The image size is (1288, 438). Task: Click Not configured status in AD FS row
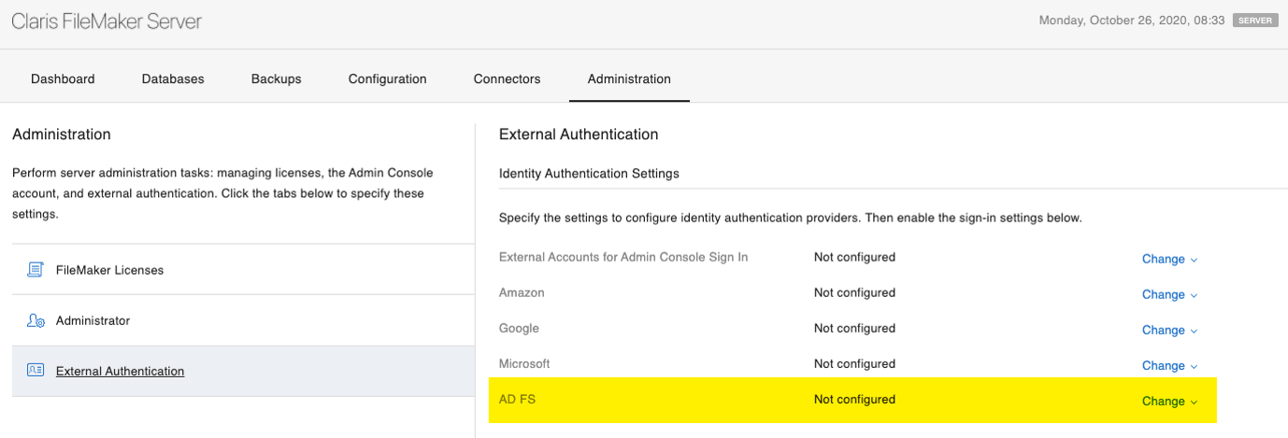pyautogui.click(x=854, y=400)
